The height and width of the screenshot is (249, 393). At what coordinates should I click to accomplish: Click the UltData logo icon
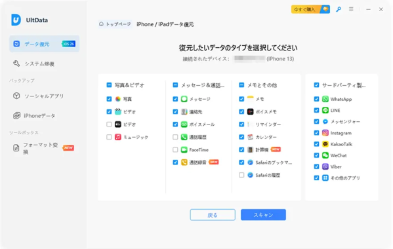(x=16, y=20)
